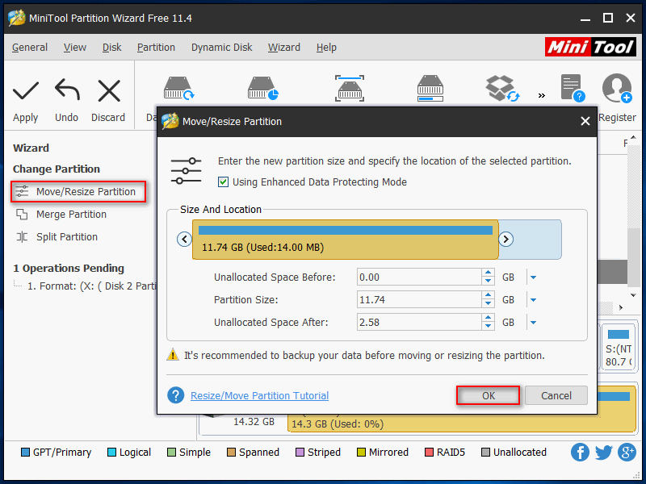Click the MiniTool logo
The height and width of the screenshot is (484, 646).
tap(590, 47)
